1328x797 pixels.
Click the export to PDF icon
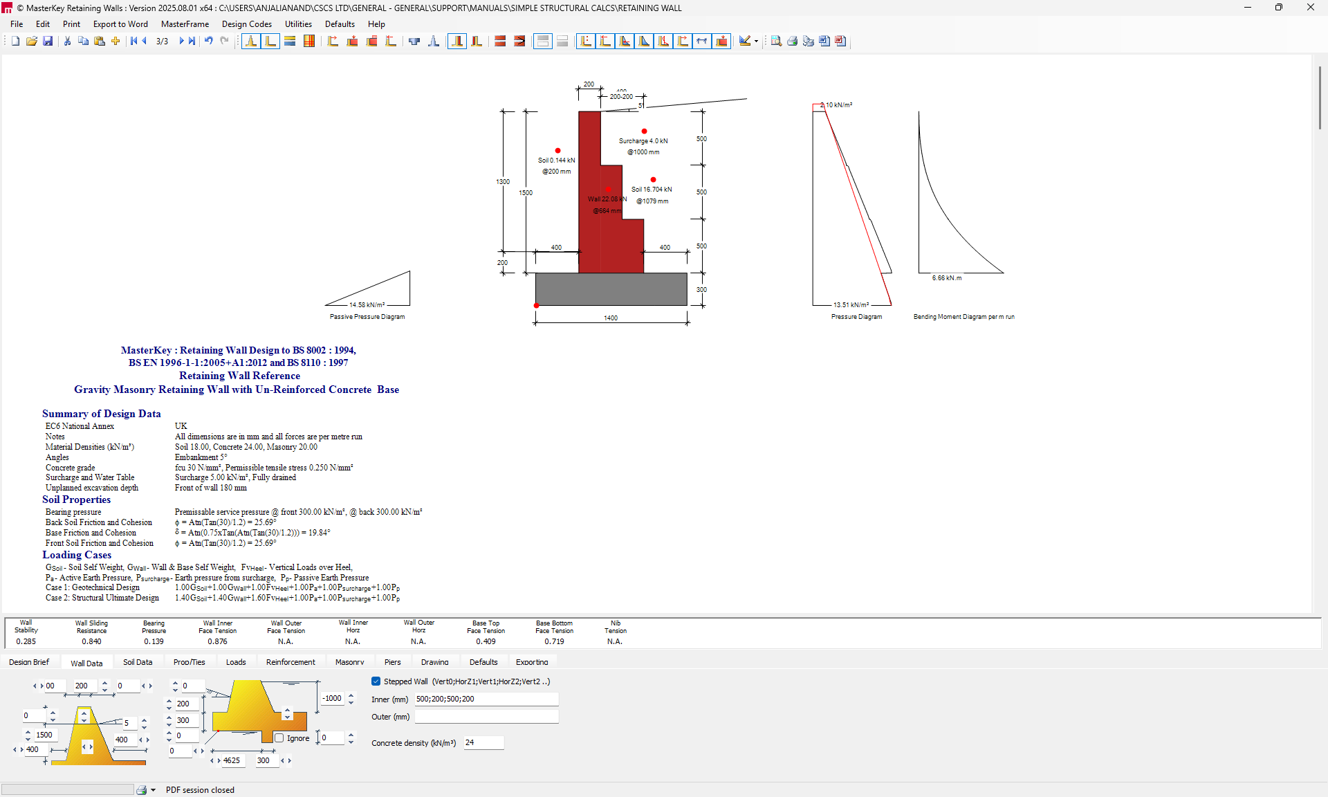(840, 42)
